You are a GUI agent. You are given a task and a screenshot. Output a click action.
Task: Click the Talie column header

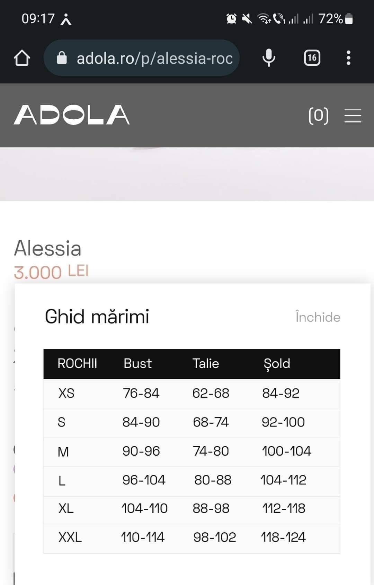206,363
